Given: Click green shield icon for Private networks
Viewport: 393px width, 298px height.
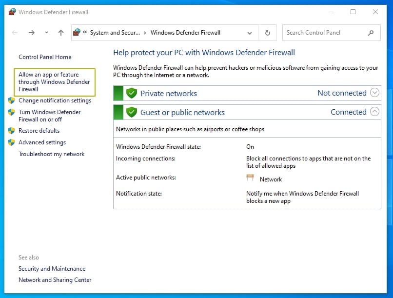Looking at the screenshot, I should coord(132,93).
